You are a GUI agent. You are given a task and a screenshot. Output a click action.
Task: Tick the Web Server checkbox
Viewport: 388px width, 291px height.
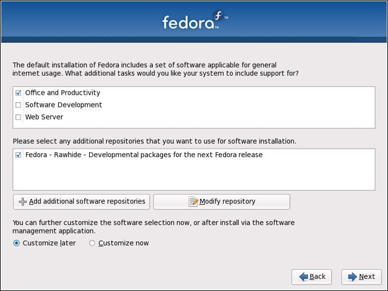pos(18,117)
